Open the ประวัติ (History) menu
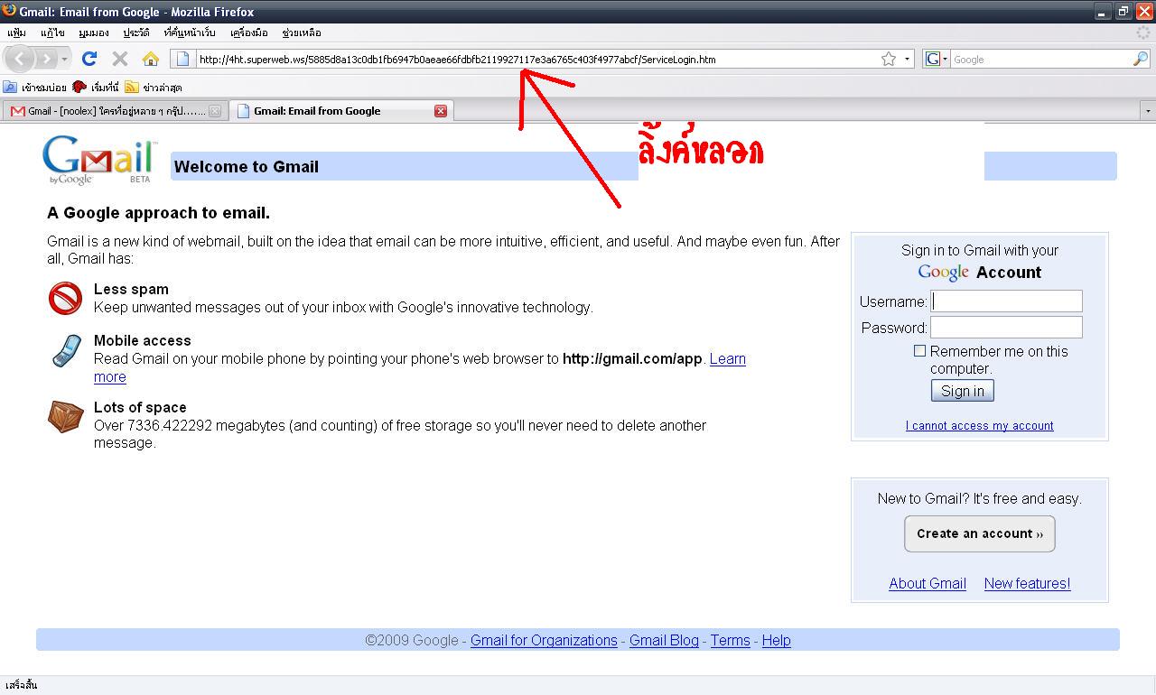Screen dimensions: 1156x695 tap(136, 32)
